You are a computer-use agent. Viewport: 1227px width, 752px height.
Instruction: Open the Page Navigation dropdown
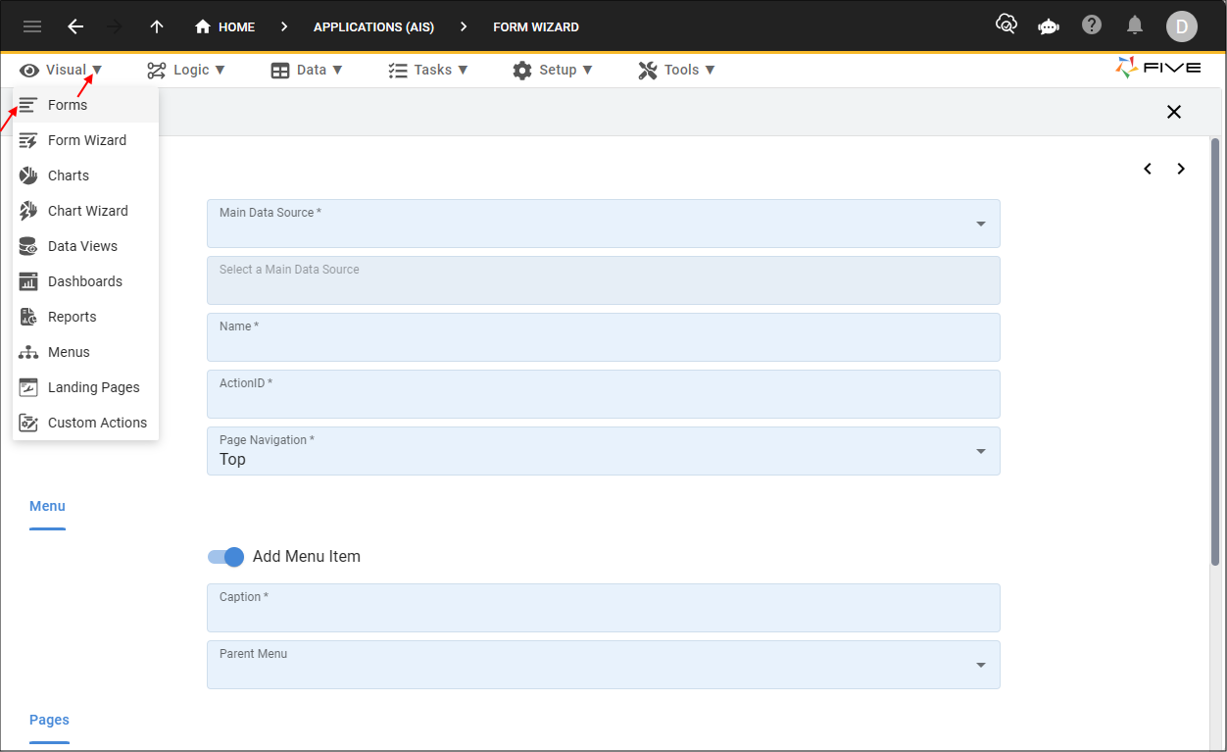click(x=980, y=452)
